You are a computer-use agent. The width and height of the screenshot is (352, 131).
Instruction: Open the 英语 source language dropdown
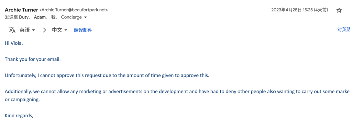pos(27,30)
